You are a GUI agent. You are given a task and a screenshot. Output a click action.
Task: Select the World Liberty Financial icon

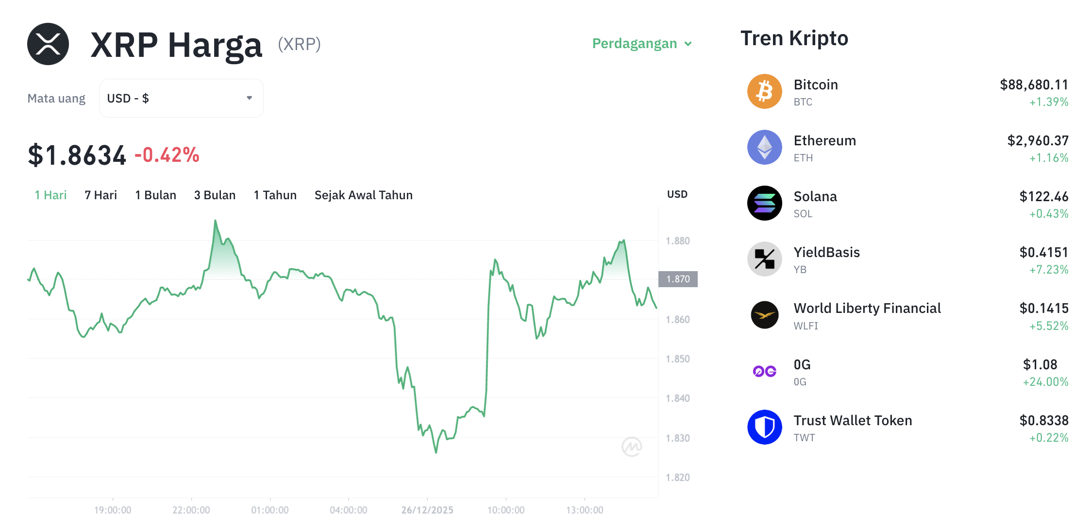(x=764, y=314)
